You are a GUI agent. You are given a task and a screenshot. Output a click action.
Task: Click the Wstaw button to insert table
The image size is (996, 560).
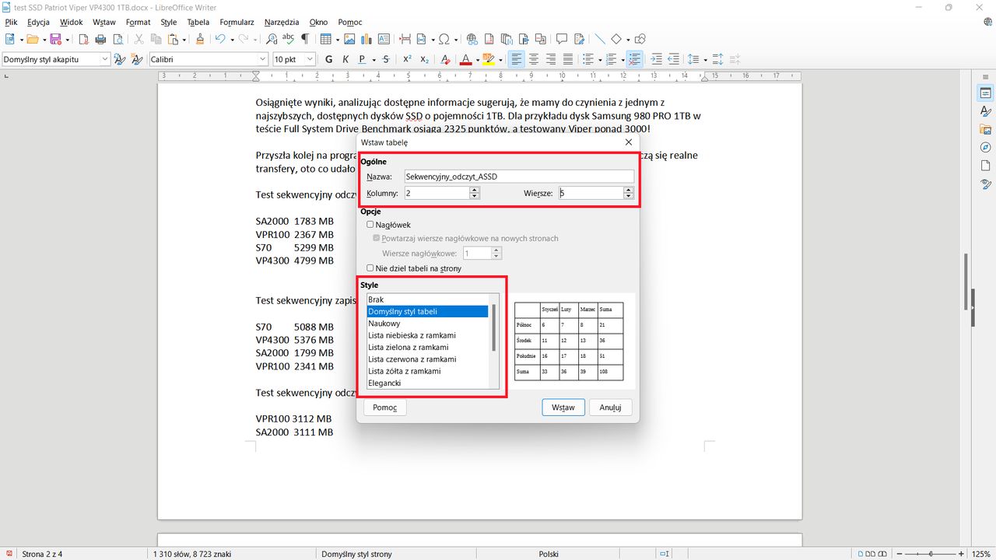pyautogui.click(x=563, y=407)
